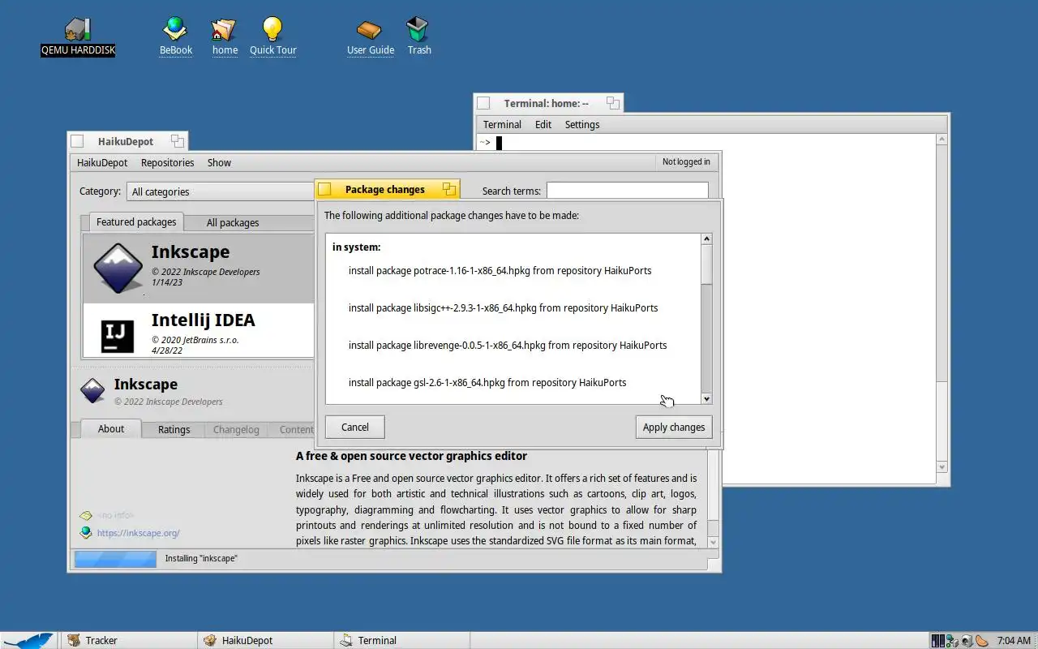Switch to the Featured packages tab
The image size is (1038, 649).
coord(136,222)
